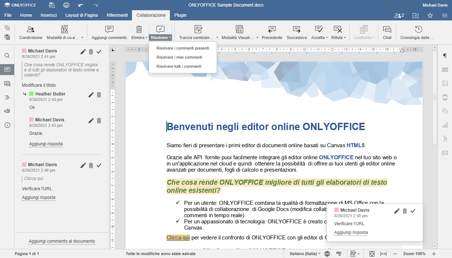Viewport: 452px width, 258px height.
Task: Open table settings in right sidebar
Action: point(445,70)
